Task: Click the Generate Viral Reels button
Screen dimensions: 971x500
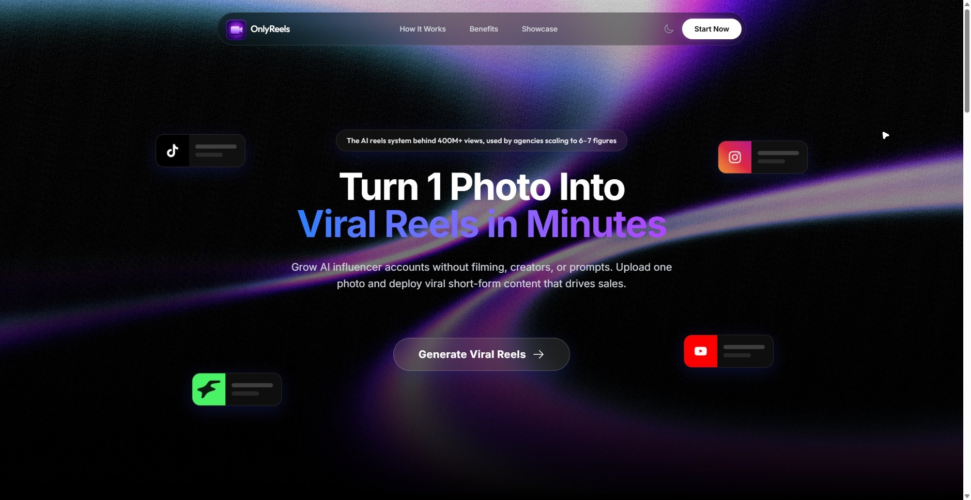Action: 482,354
